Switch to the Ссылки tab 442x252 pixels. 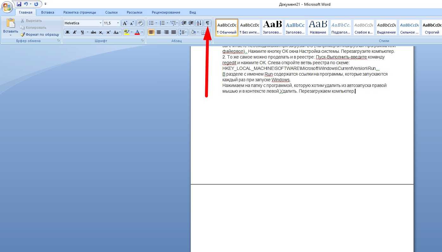tap(111, 12)
